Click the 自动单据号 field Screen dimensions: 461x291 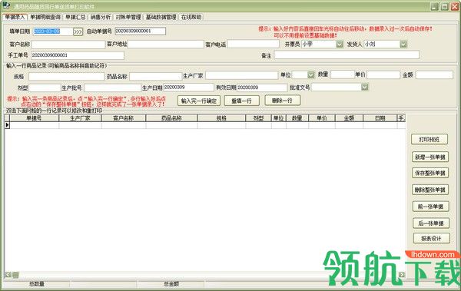point(141,31)
